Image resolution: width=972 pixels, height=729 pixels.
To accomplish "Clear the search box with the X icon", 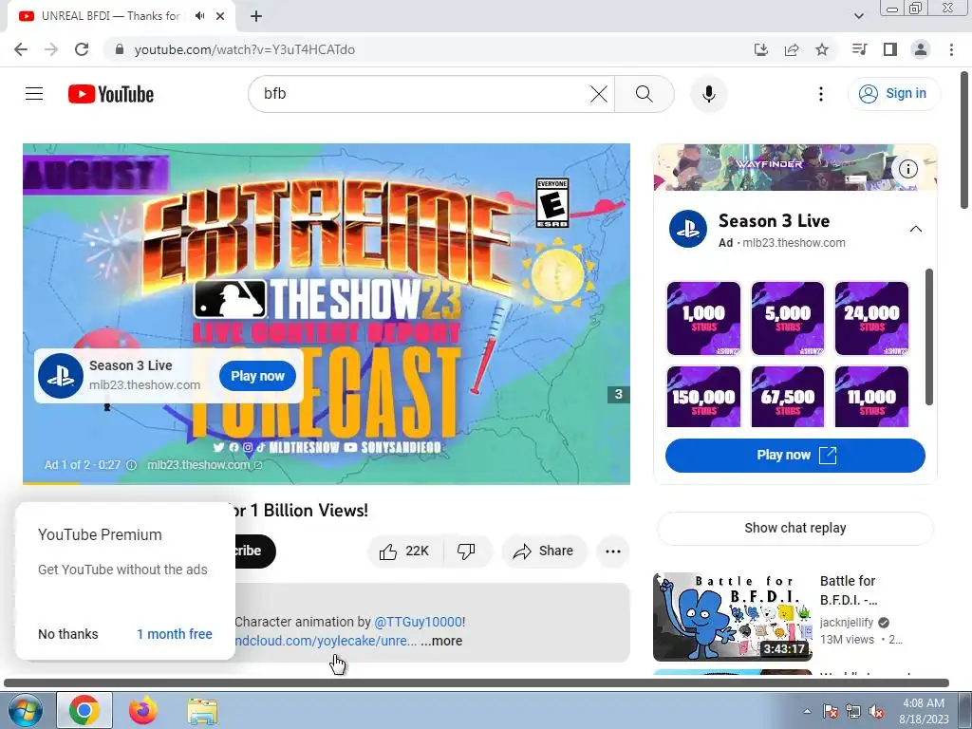I will point(599,94).
